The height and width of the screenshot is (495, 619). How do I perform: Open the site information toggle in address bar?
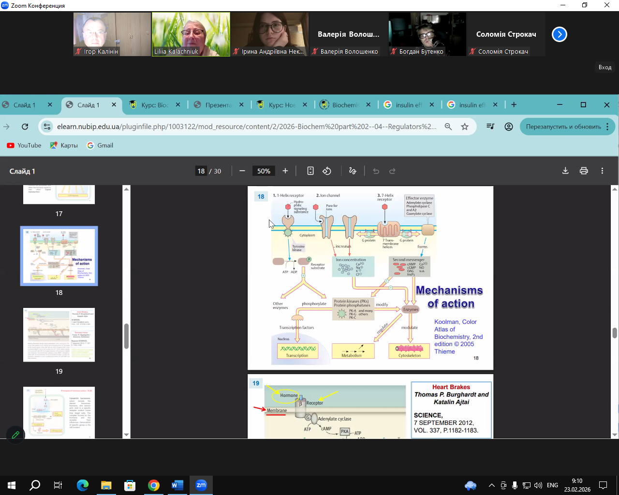[47, 127]
